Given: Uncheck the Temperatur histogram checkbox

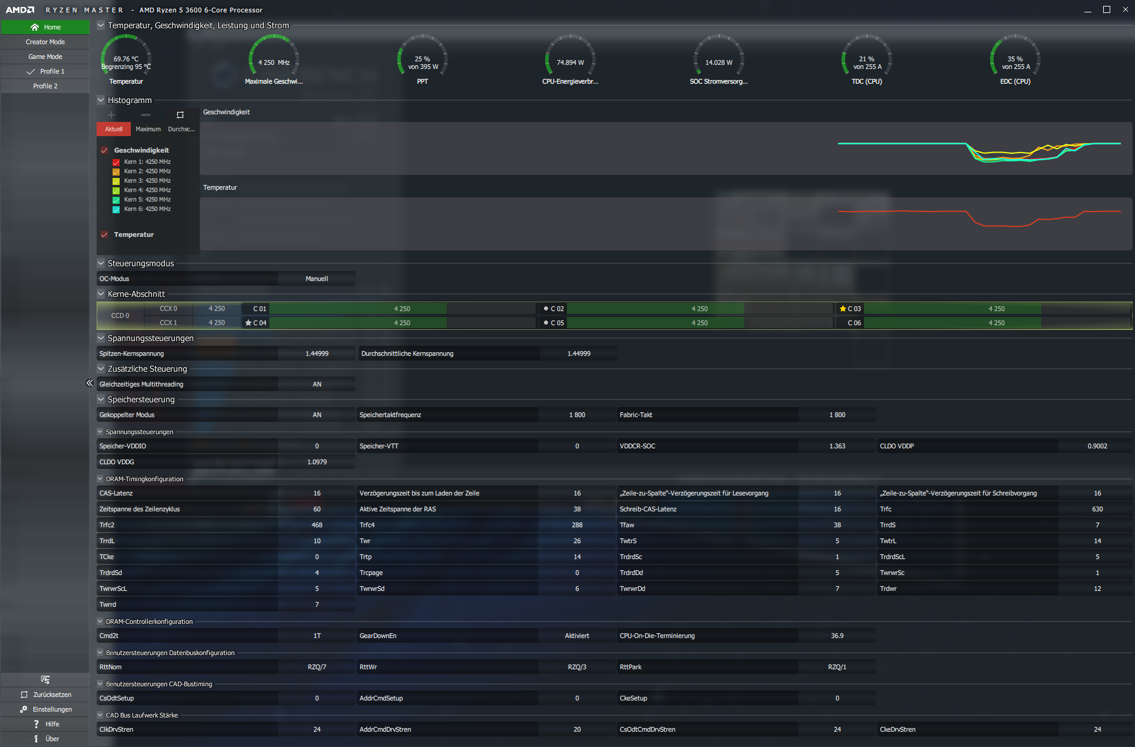Looking at the screenshot, I should 104,234.
